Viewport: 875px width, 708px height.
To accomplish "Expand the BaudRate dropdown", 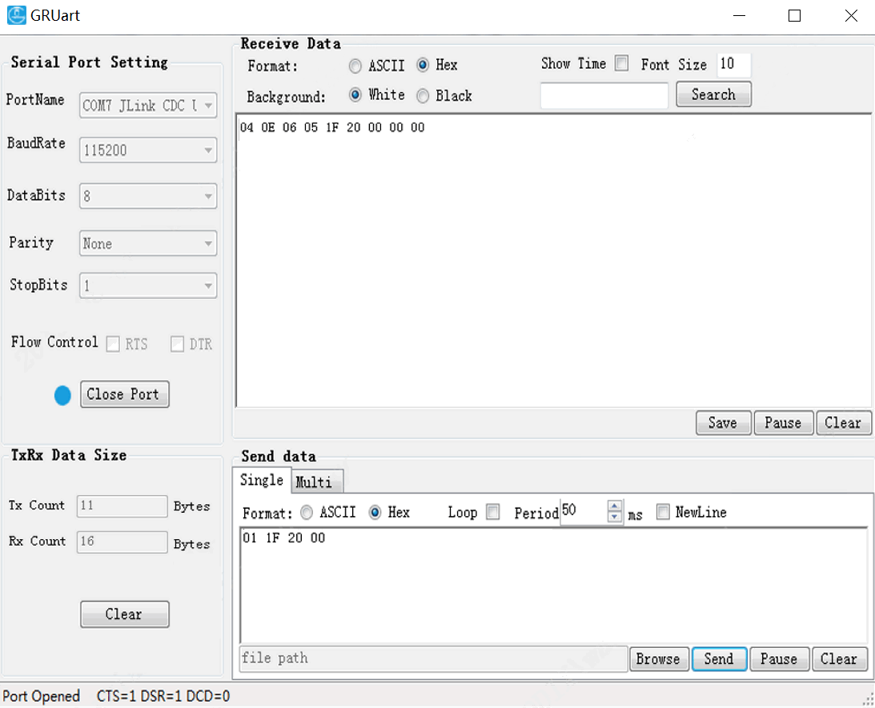I will click(x=148, y=150).
